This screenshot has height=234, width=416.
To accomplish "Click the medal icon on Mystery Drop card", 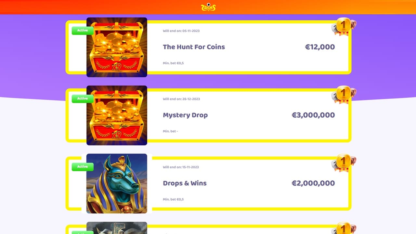I will coord(343,94).
